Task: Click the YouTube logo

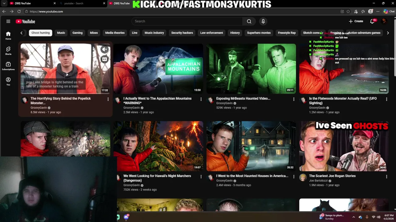Action: tap(25, 21)
